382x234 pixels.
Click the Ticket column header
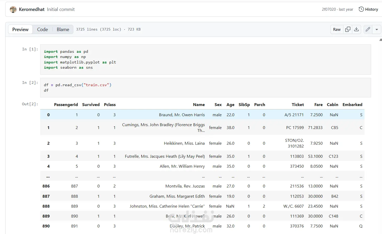pos(298,104)
